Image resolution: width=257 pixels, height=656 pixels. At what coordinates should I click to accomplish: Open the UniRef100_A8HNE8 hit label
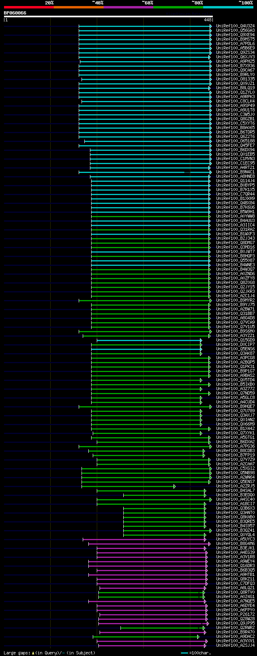(235, 176)
